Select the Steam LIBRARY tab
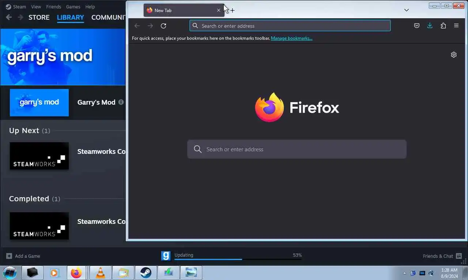Screen dimensions: 468x280 71,17
